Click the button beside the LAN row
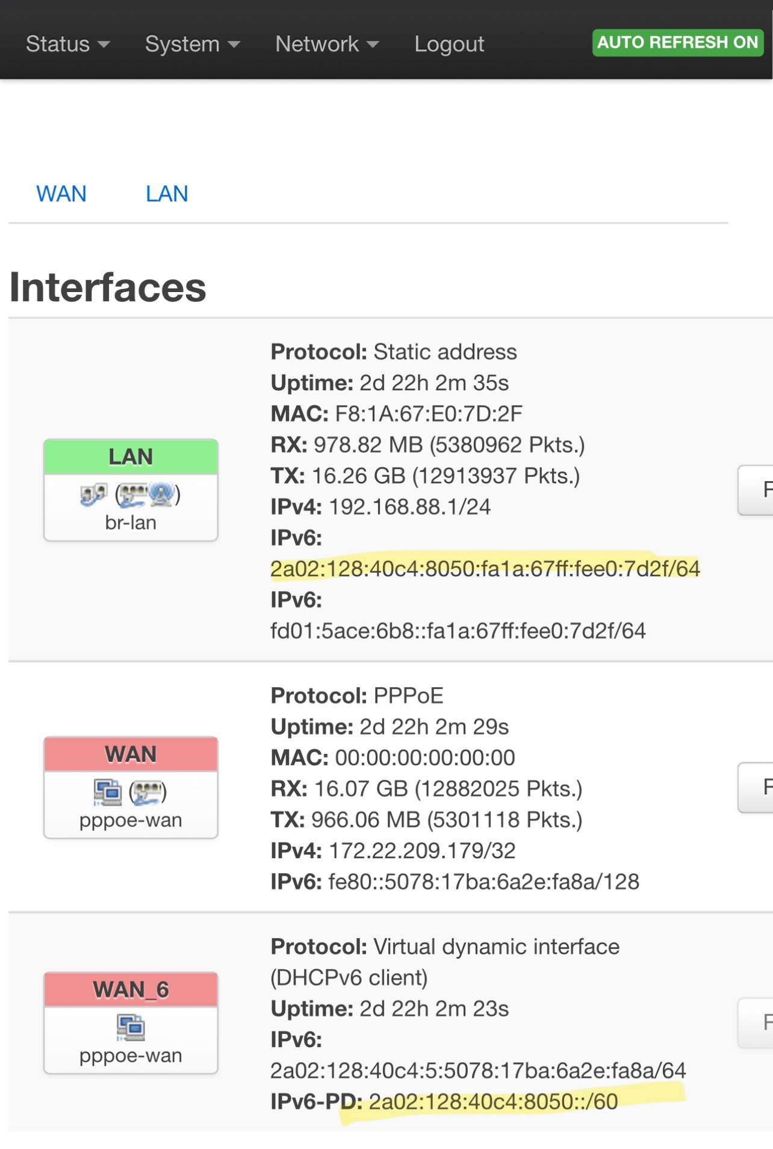The image size is (773, 1149). [756, 490]
